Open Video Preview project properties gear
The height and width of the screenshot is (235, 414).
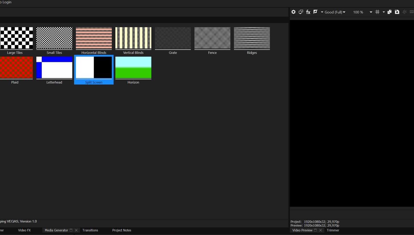tap(293, 12)
